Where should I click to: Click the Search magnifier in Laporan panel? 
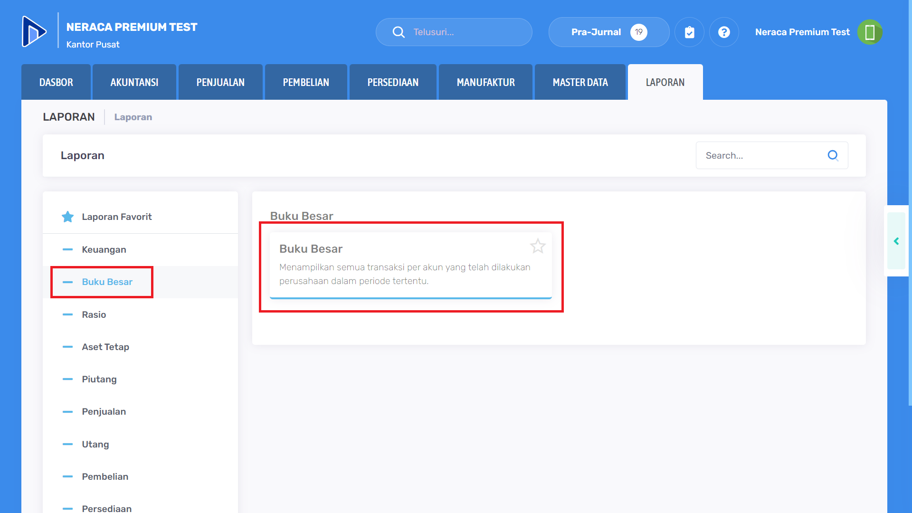pos(833,155)
